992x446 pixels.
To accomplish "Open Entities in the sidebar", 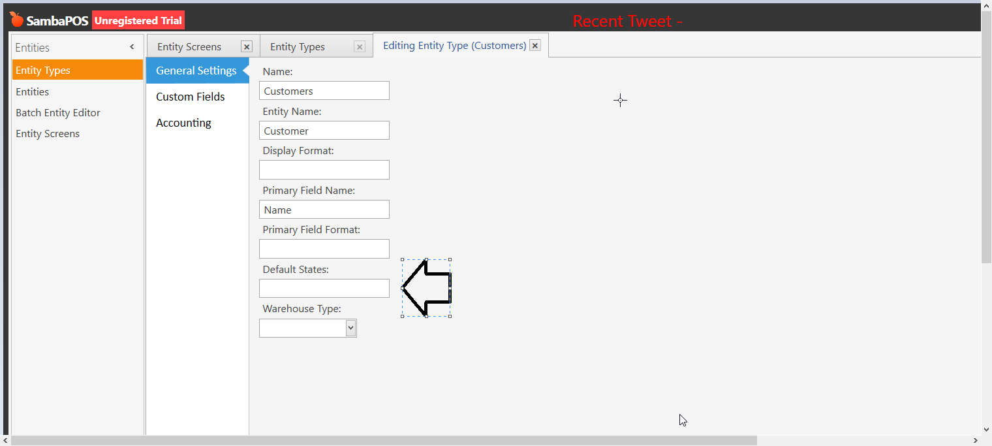I will tap(78, 91).
